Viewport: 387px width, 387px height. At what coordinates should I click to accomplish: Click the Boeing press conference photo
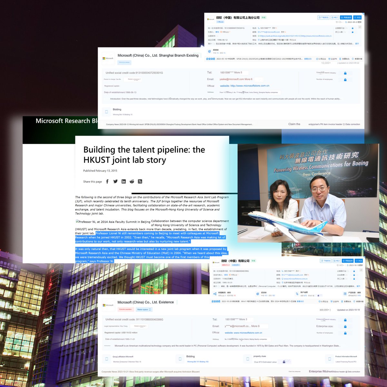pos(308,193)
